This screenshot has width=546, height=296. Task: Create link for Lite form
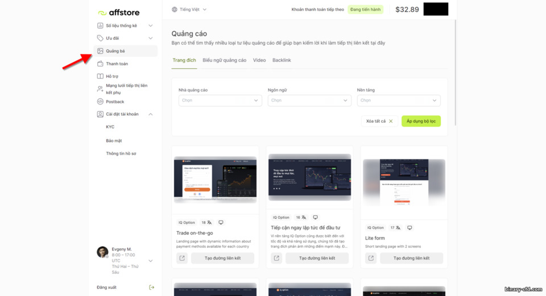click(x=411, y=258)
